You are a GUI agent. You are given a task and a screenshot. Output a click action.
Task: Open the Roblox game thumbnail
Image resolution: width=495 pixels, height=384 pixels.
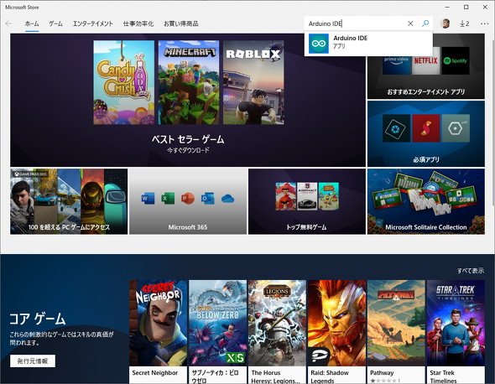(253, 82)
